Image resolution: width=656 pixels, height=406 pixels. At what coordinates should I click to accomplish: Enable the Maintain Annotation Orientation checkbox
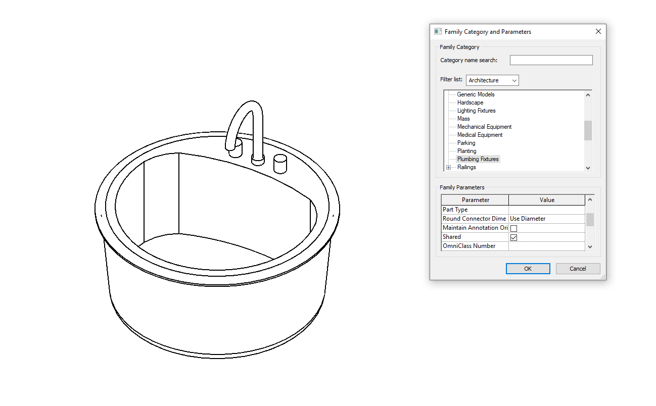click(513, 228)
